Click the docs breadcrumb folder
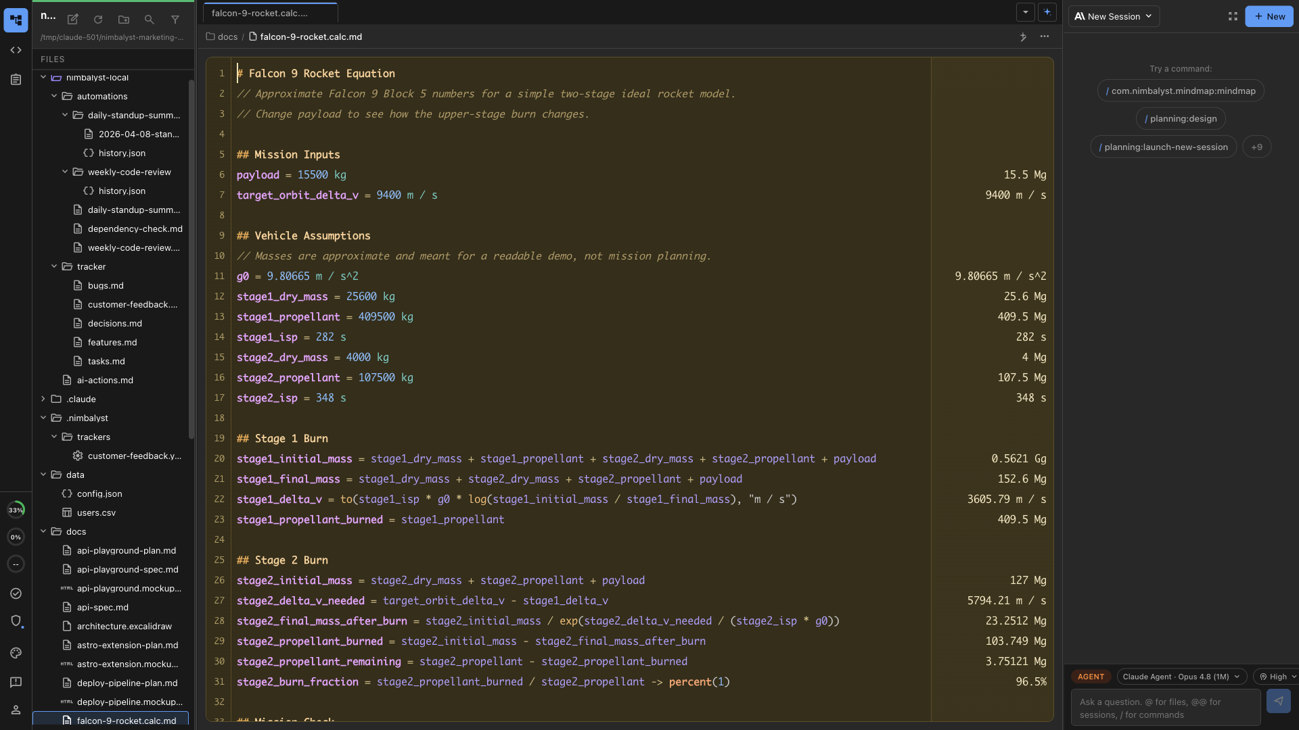 pos(222,36)
